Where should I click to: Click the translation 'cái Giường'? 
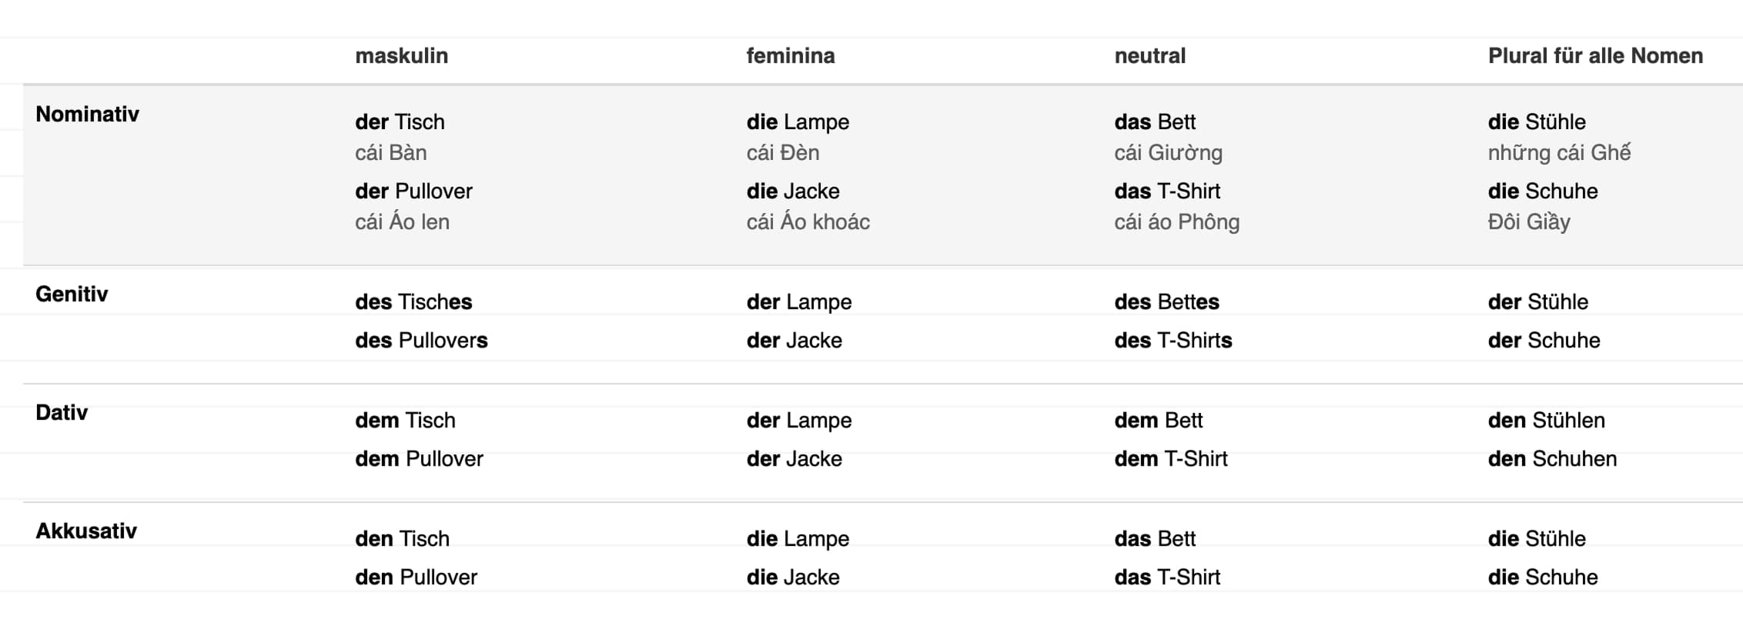(1168, 153)
